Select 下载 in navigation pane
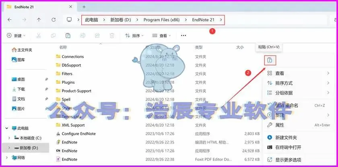338x167 pixels. (19, 89)
